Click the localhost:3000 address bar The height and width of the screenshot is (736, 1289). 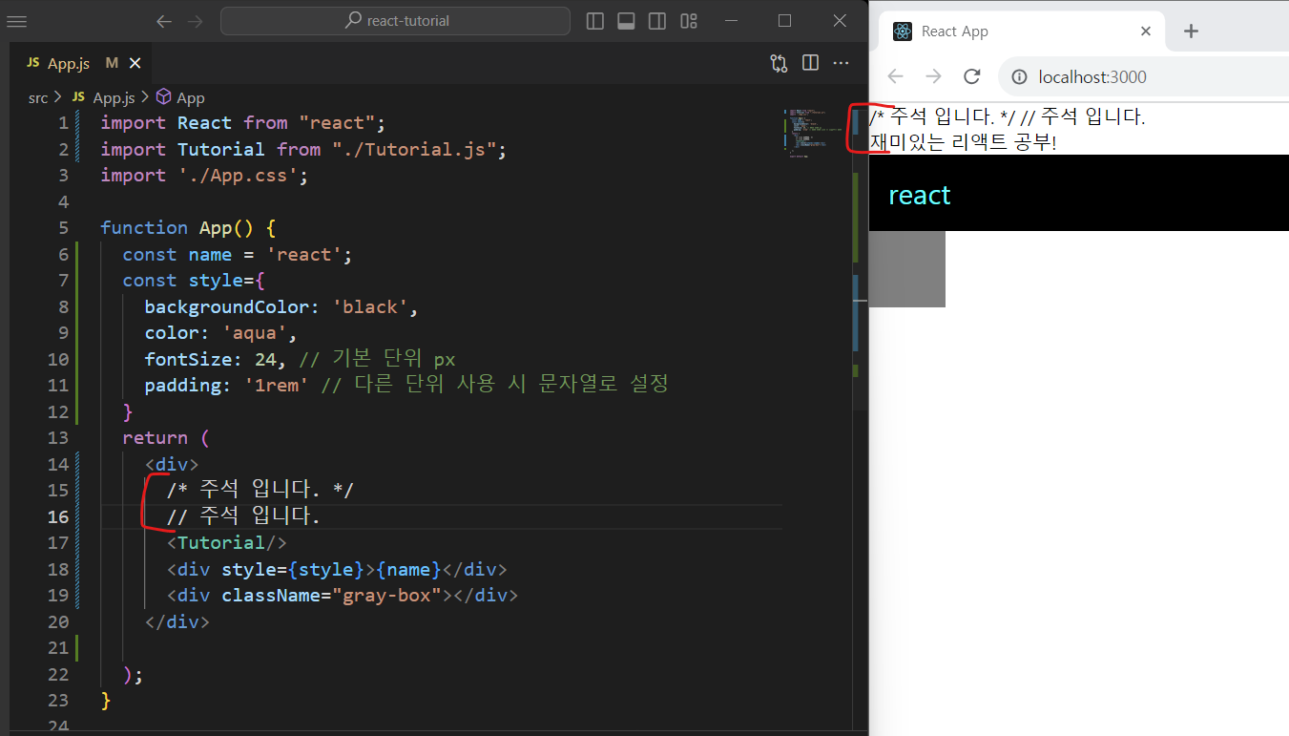pyautogui.click(x=1143, y=76)
